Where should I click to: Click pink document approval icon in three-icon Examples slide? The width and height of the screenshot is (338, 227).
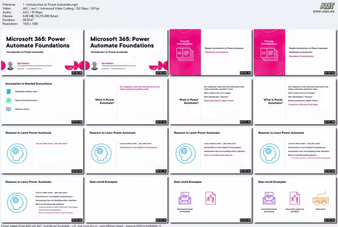pos(294,198)
